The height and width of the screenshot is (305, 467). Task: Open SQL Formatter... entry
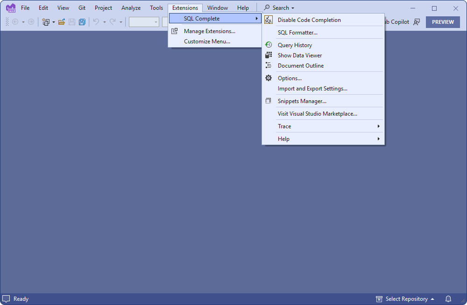pos(323,33)
